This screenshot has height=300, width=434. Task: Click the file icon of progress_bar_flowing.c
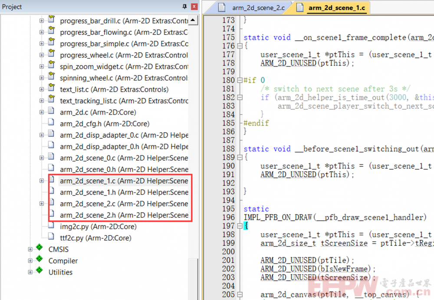pyautogui.click(x=52, y=31)
